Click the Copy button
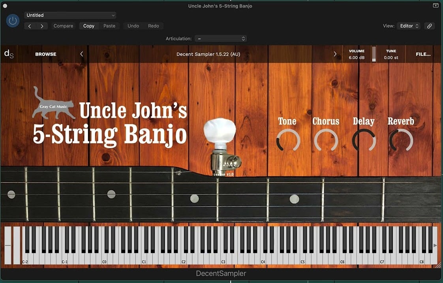 pos(89,26)
